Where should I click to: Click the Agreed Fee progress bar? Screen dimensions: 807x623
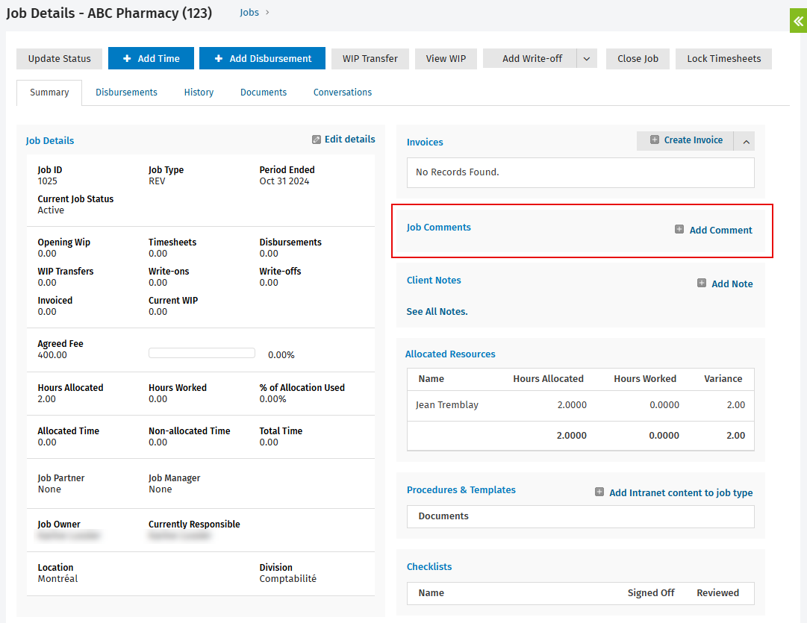pos(202,353)
